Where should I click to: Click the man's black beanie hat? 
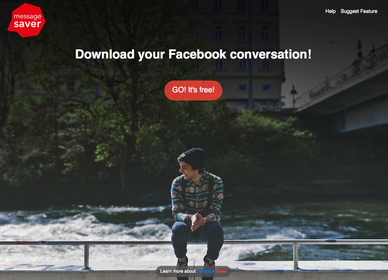tap(194, 157)
